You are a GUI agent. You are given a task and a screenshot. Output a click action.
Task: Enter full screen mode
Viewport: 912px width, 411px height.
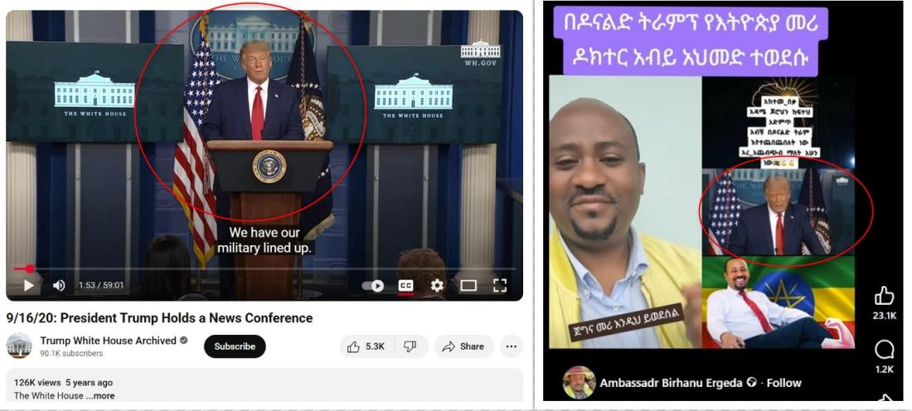pyautogui.click(x=500, y=285)
